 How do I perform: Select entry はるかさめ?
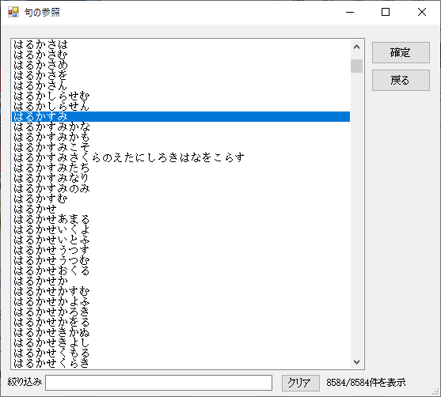click(x=181, y=65)
